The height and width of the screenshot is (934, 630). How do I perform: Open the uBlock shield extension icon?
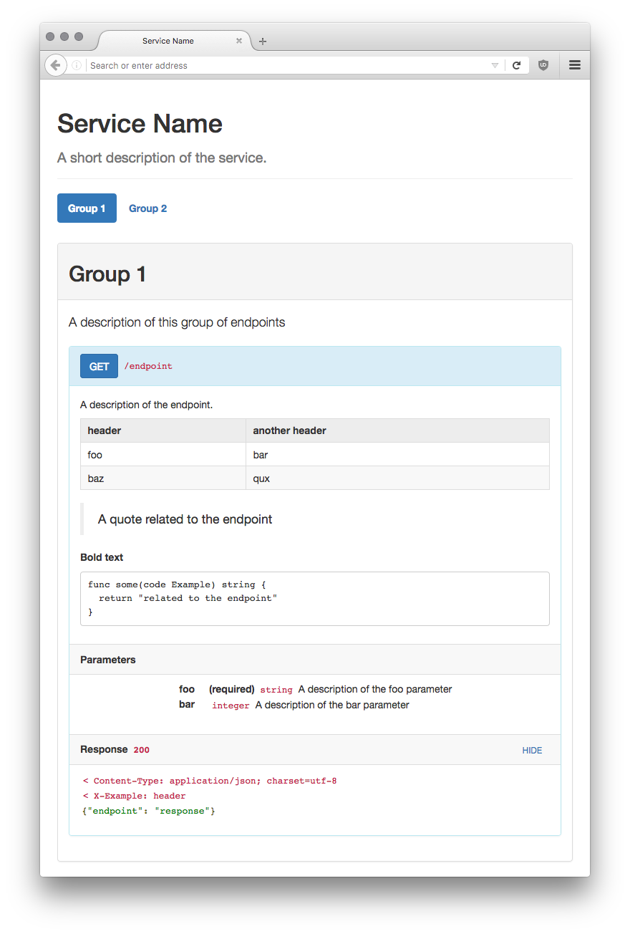click(543, 65)
